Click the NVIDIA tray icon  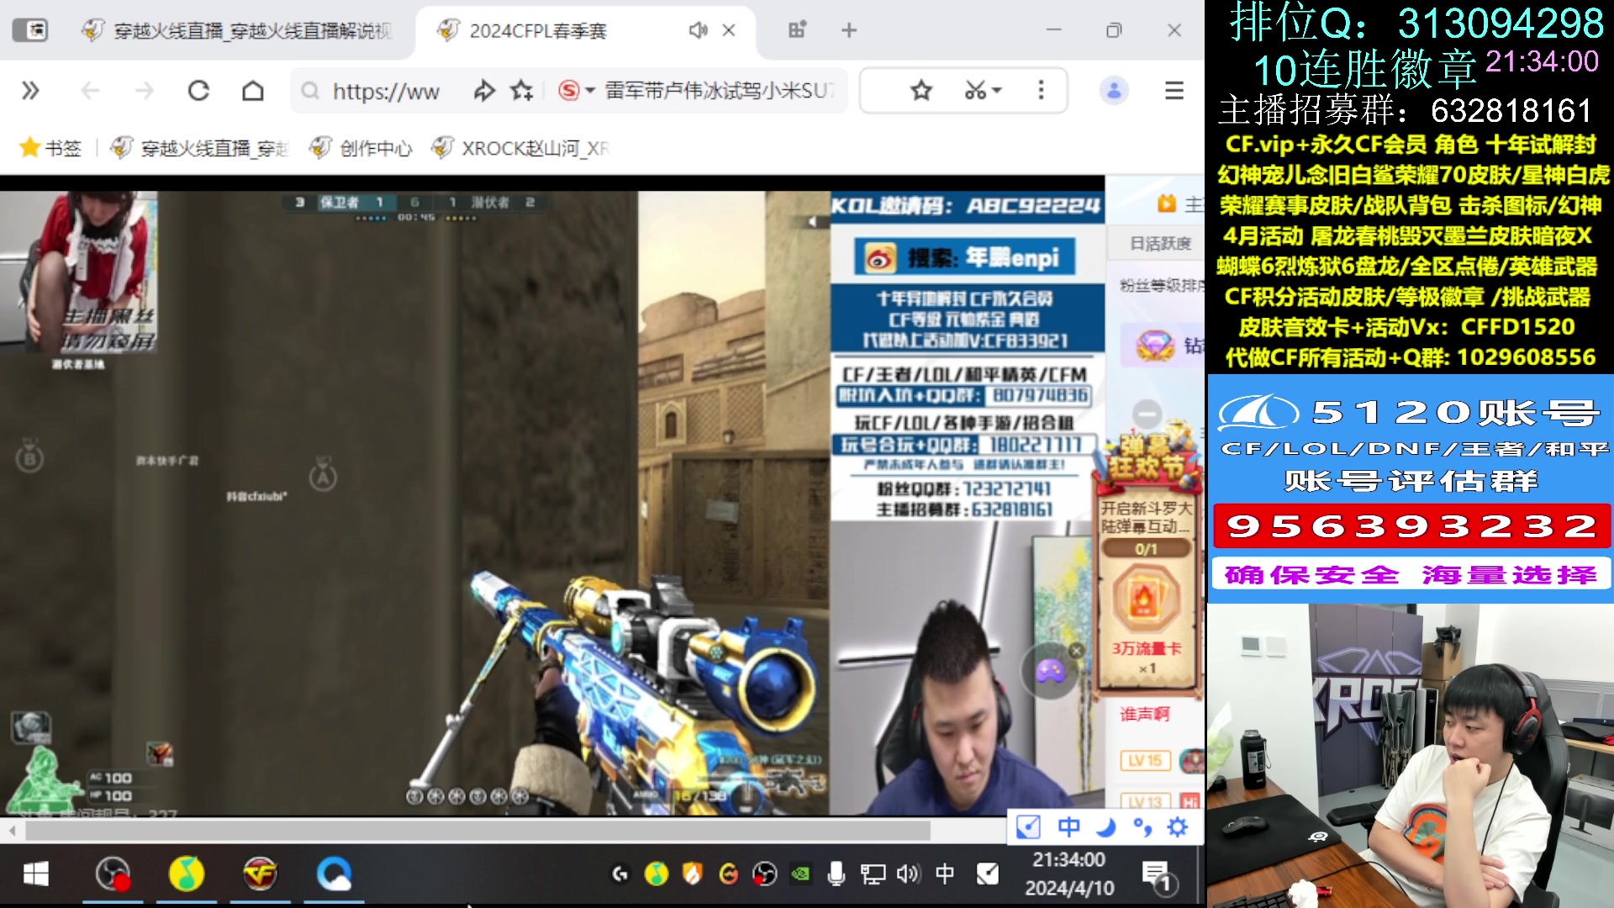click(800, 874)
